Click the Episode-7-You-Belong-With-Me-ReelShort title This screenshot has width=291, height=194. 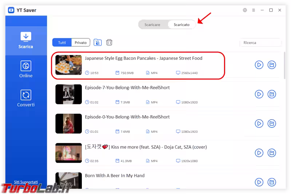(x=127, y=88)
